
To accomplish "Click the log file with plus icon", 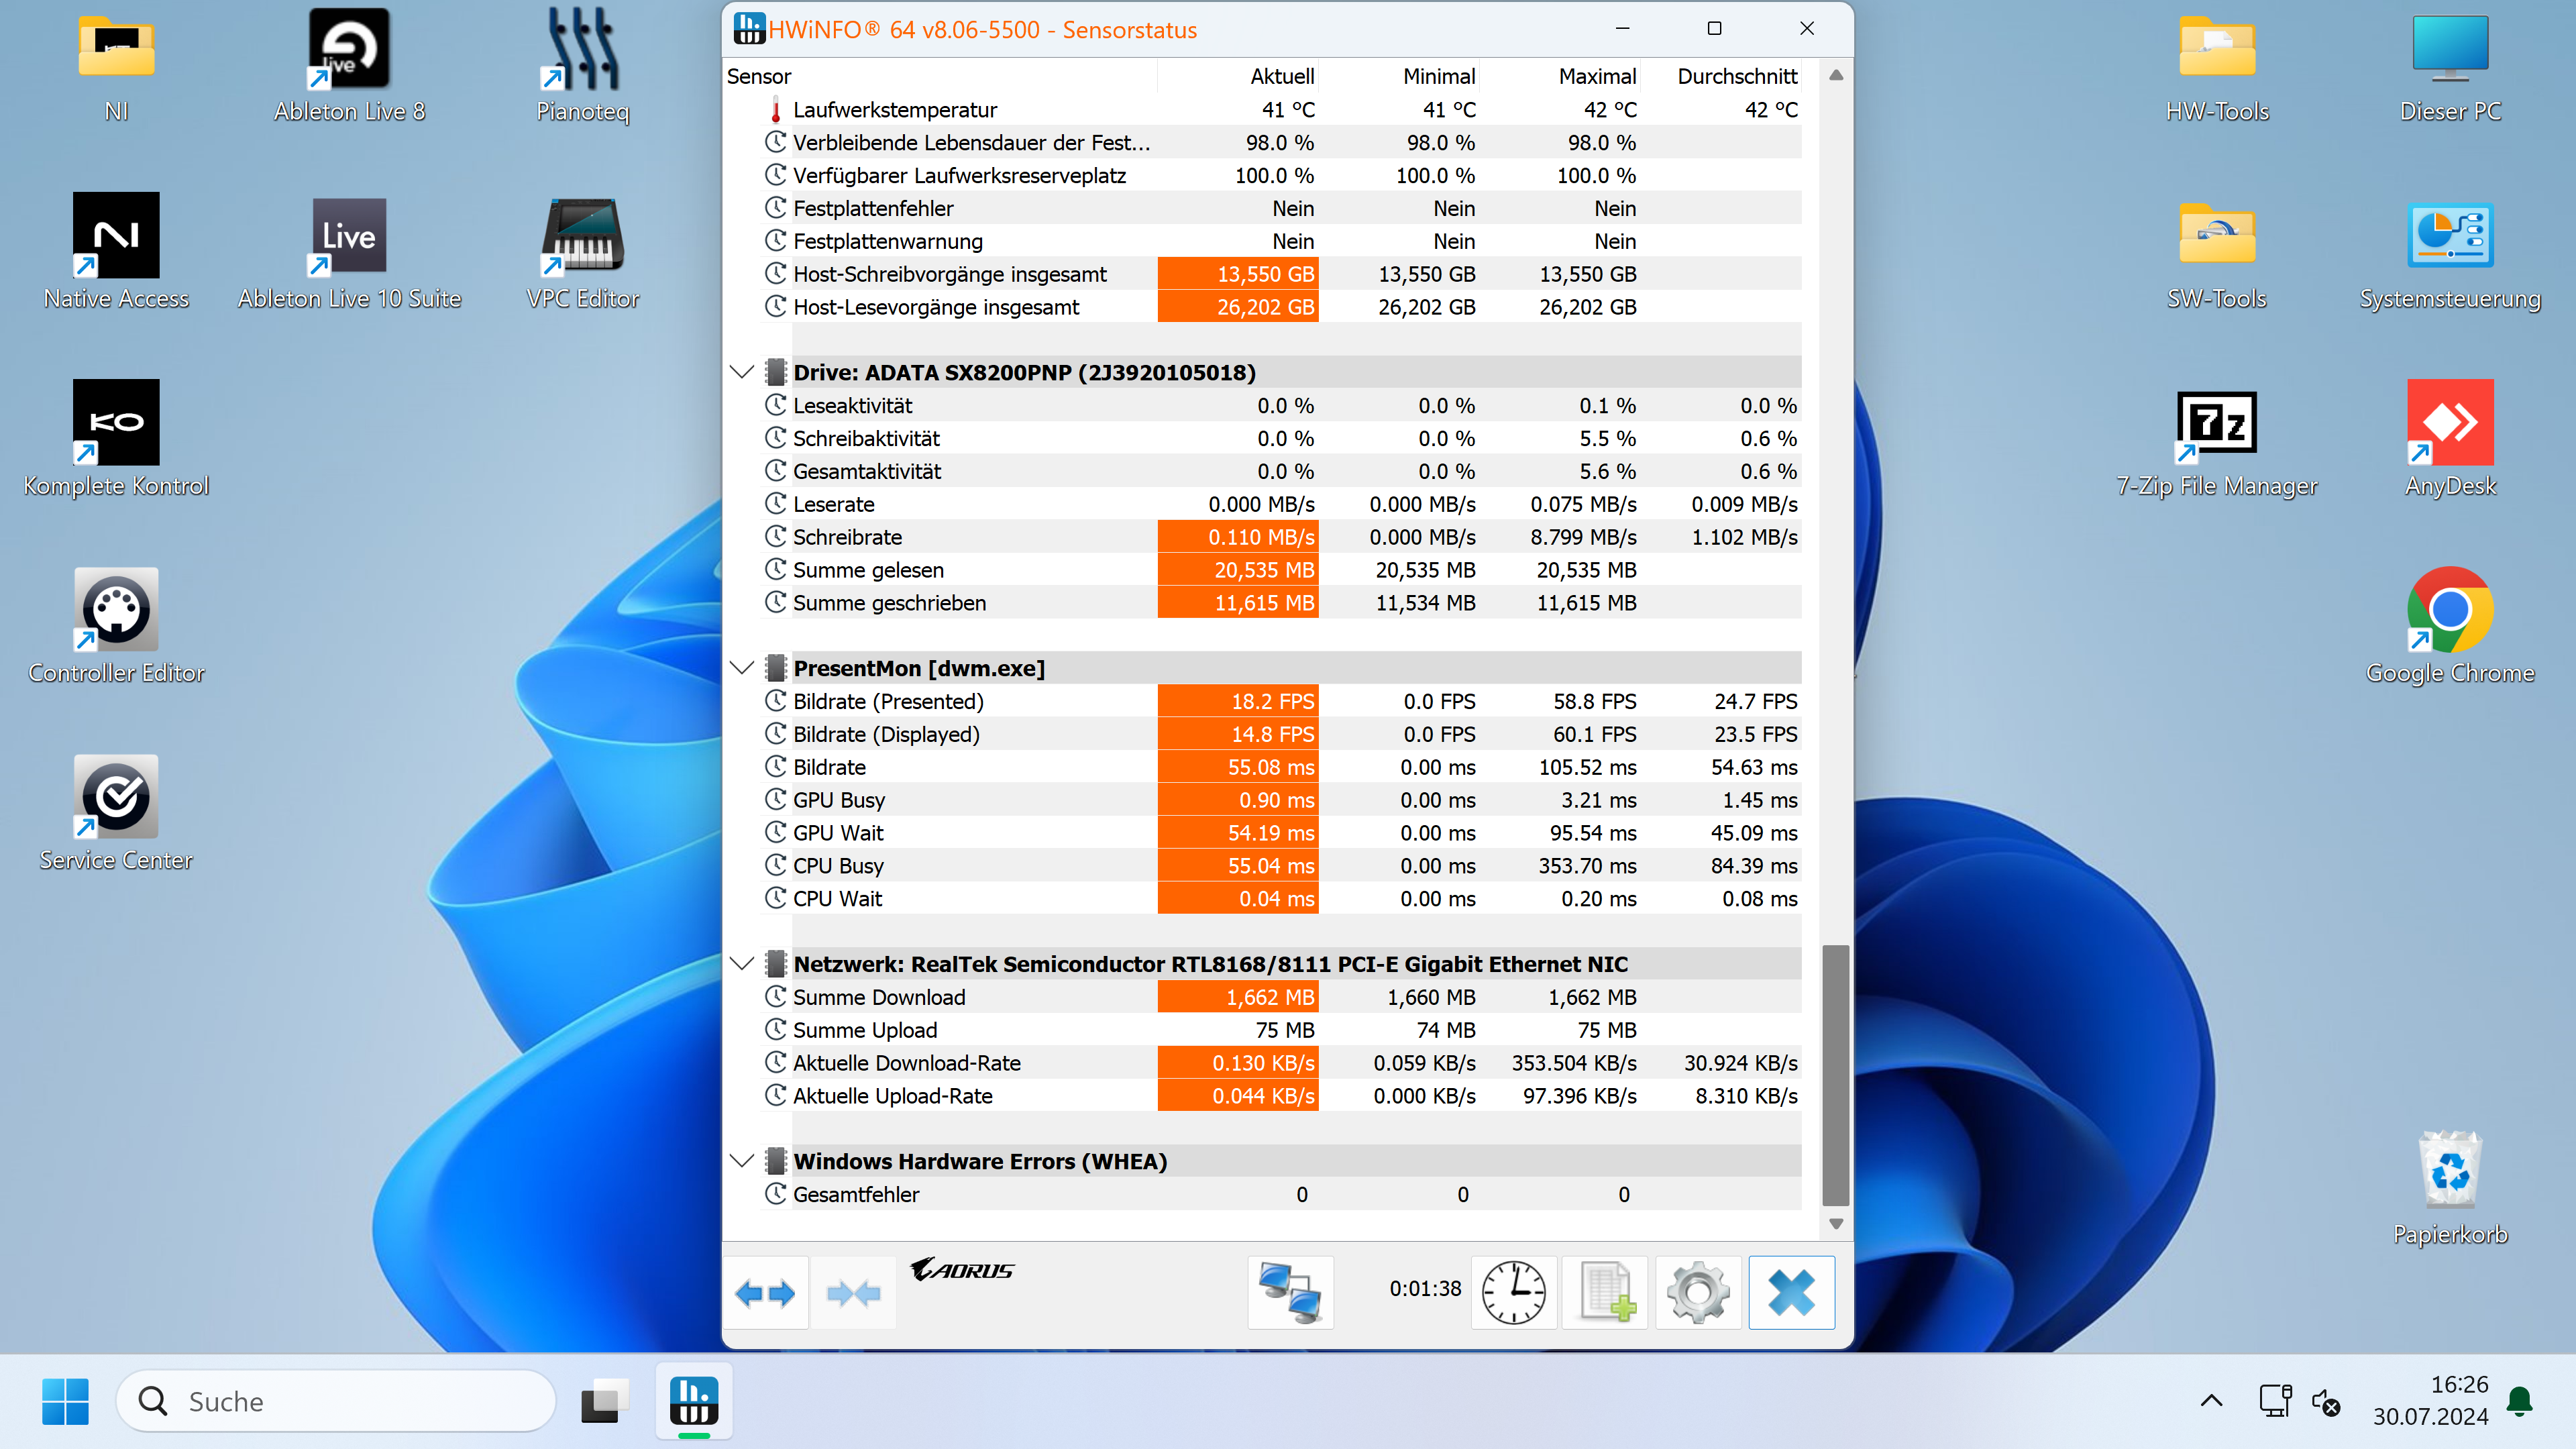I will 1606,1293.
